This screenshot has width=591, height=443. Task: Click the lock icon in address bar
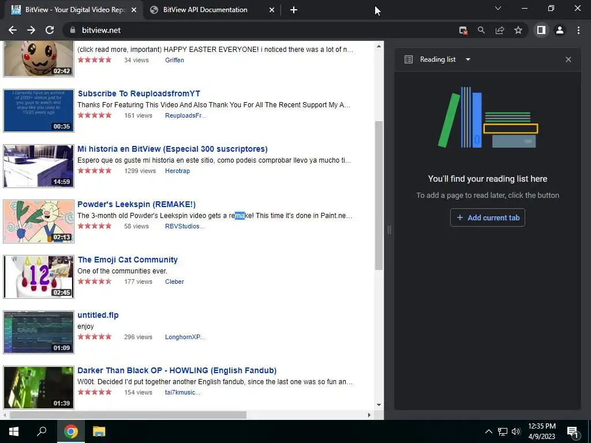73,30
